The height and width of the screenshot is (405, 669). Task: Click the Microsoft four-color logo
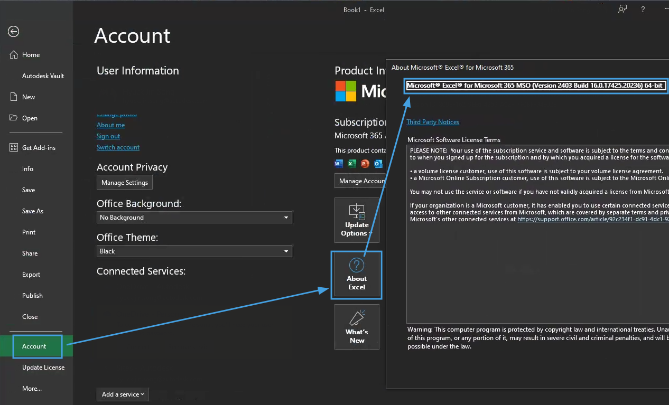click(x=346, y=91)
